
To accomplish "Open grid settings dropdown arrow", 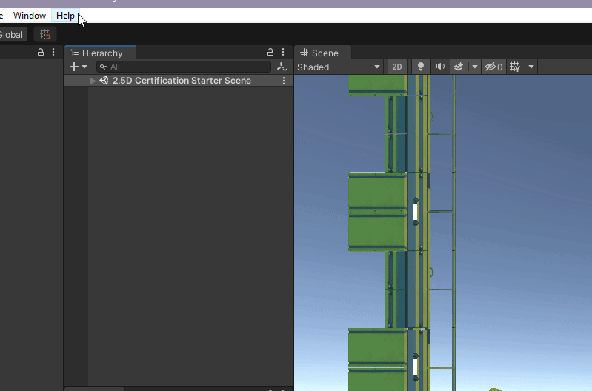I will tap(531, 67).
